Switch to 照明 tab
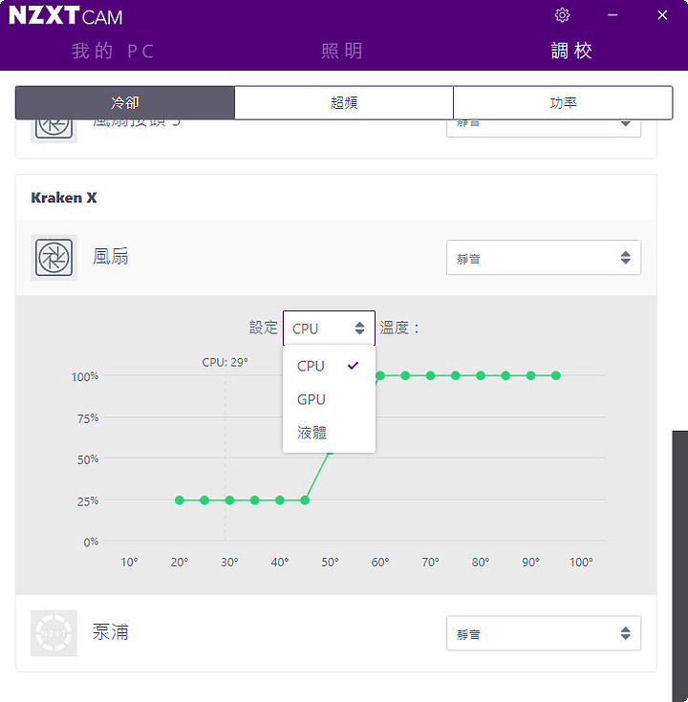The width and height of the screenshot is (688, 702). (x=342, y=51)
